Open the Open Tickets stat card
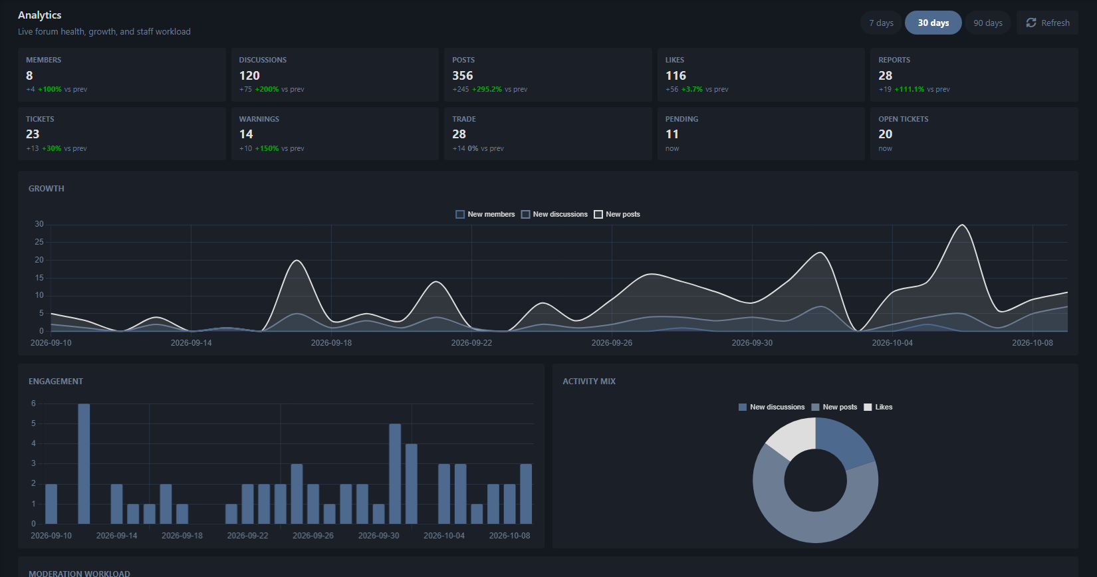The image size is (1097, 577). click(974, 134)
